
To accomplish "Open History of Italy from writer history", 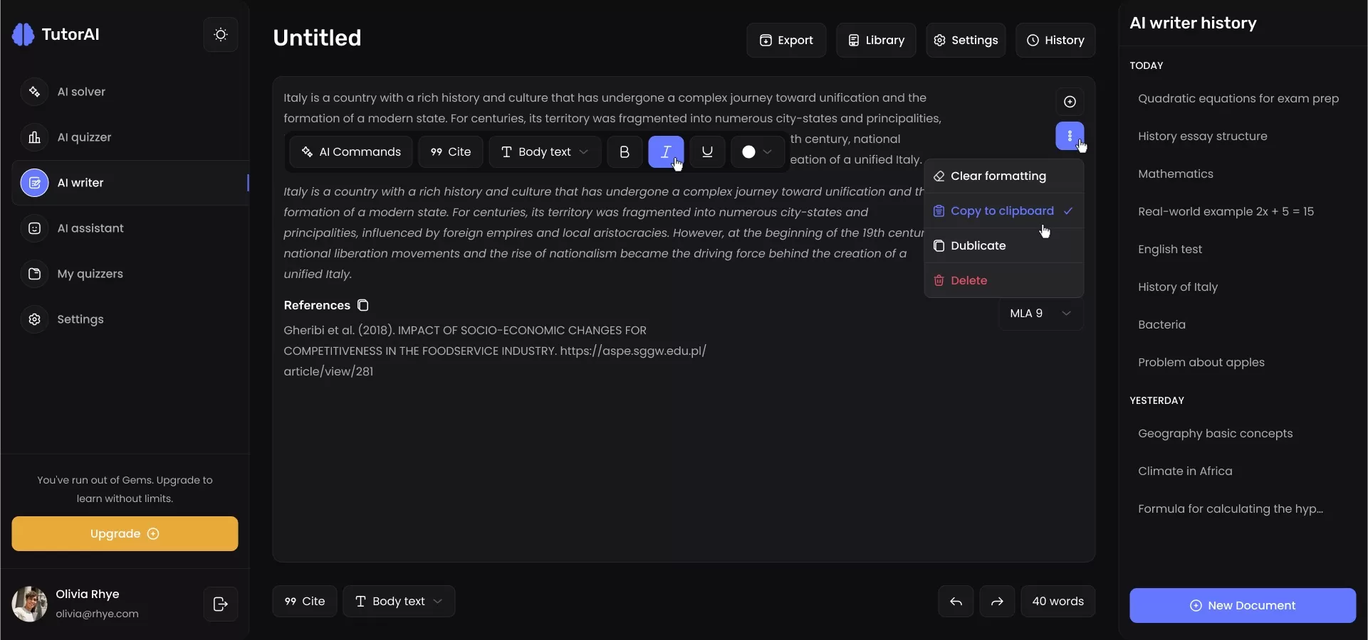I will coord(1178,287).
